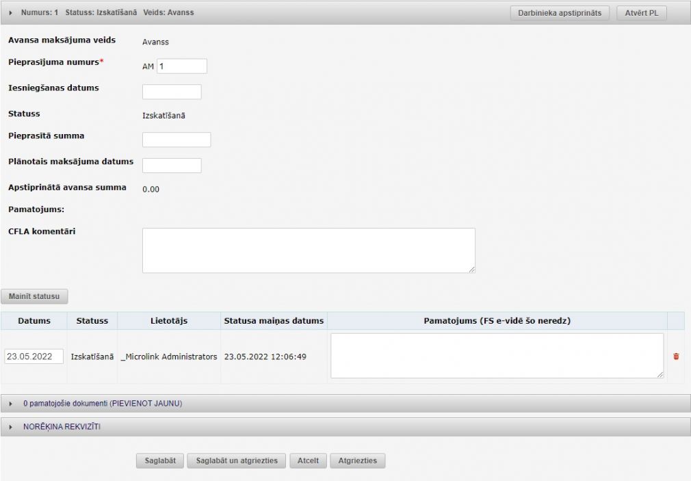This screenshot has width=691, height=481.
Task: Click the Mainīt statusu button
Action: click(x=34, y=297)
